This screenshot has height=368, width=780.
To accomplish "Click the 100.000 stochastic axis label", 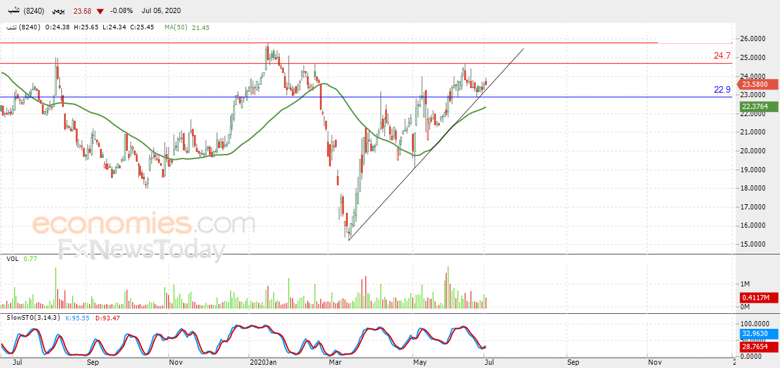I will pyautogui.click(x=755, y=324).
